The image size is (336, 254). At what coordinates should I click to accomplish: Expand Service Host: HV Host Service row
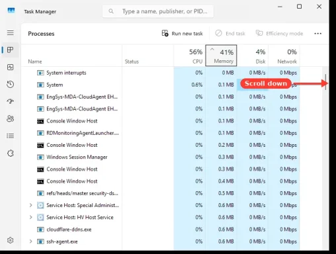(x=30, y=218)
